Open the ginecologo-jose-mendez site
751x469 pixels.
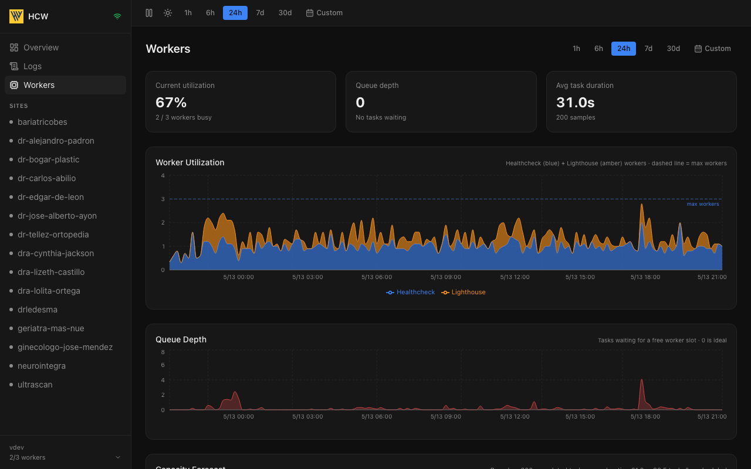tap(65, 347)
